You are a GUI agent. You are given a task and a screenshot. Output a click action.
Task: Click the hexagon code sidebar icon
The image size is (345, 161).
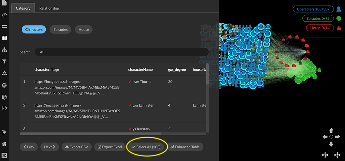4,108
